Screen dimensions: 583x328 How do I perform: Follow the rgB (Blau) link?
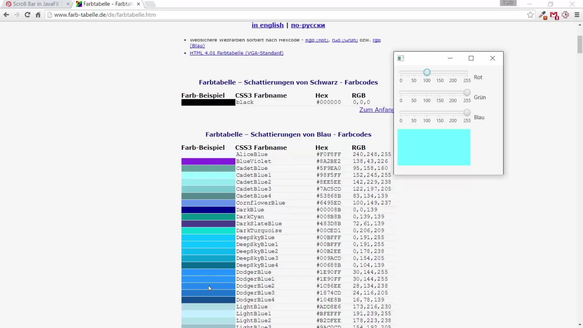point(377,40)
